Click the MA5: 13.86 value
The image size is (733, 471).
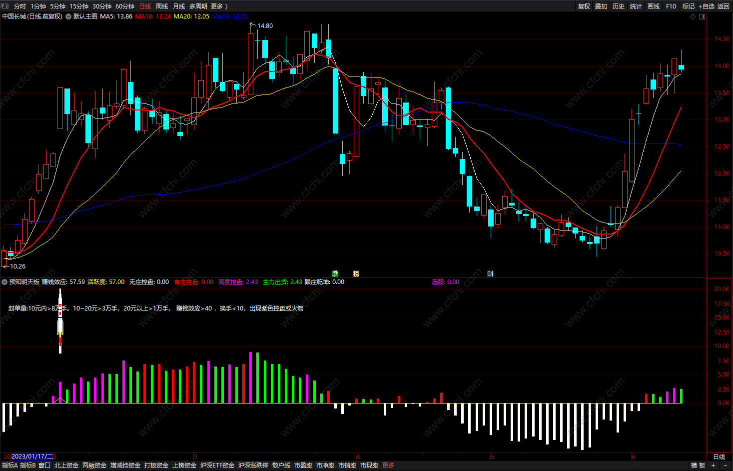coord(116,16)
